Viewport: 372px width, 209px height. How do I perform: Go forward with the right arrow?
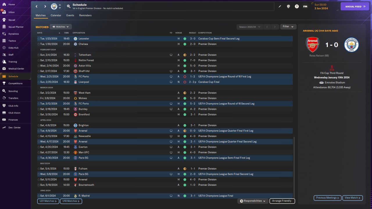click(x=45, y=6)
